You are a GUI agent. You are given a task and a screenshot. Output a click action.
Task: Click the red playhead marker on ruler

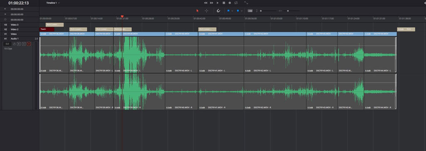pyautogui.click(x=122, y=17)
